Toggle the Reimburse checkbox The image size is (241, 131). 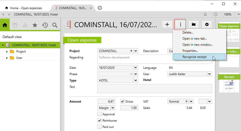(x=100, y=121)
